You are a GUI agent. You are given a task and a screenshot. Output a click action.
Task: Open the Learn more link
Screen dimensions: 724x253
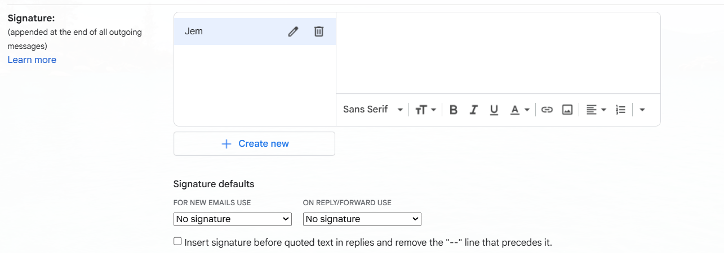(32, 60)
